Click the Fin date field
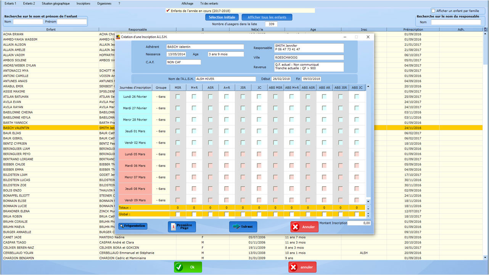Screen dimensions: 489x275 pos(311,79)
